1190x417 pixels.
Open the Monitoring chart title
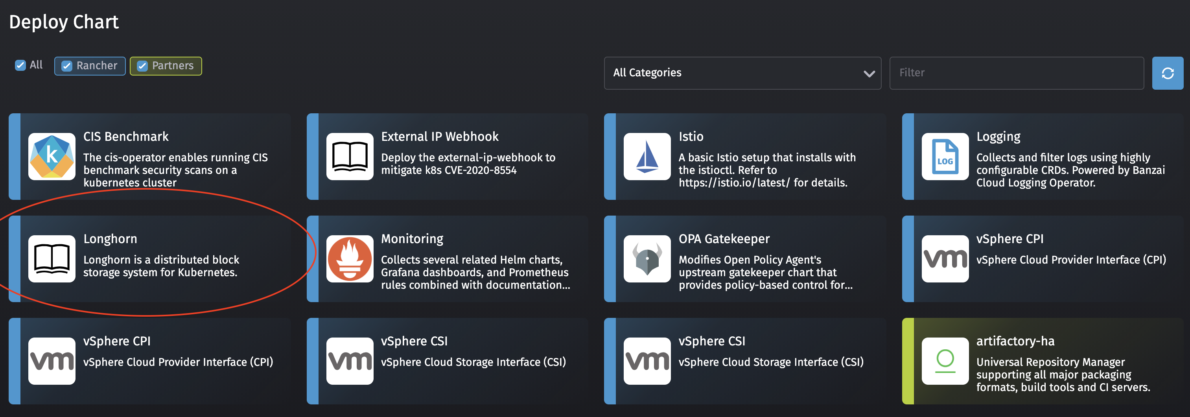pyautogui.click(x=412, y=238)
